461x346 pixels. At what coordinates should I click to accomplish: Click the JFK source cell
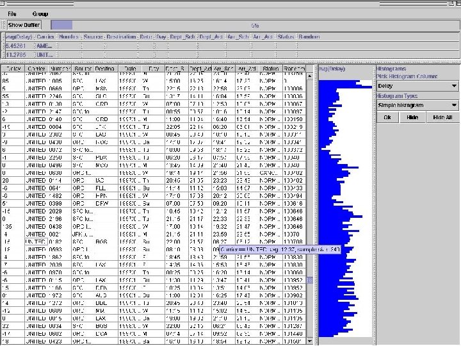click(83, 235)
